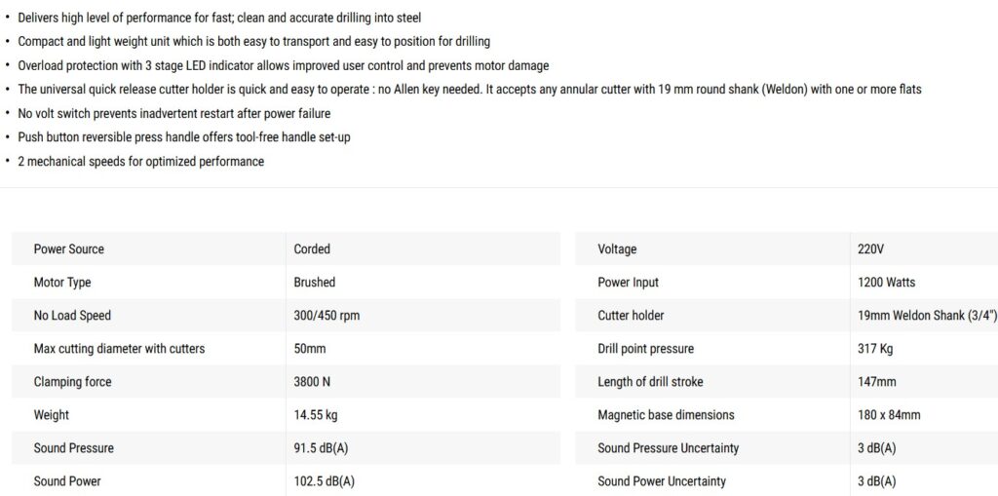Select the 'Corded' value cell
Image resolution: width=998 pixels, height=496 pixels.
(312, 249)
